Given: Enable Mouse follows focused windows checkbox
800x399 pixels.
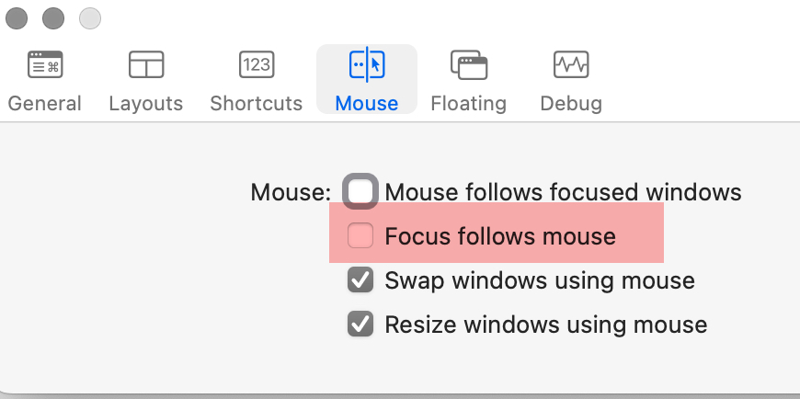Looking at the screenshot, I should (360, 192).
